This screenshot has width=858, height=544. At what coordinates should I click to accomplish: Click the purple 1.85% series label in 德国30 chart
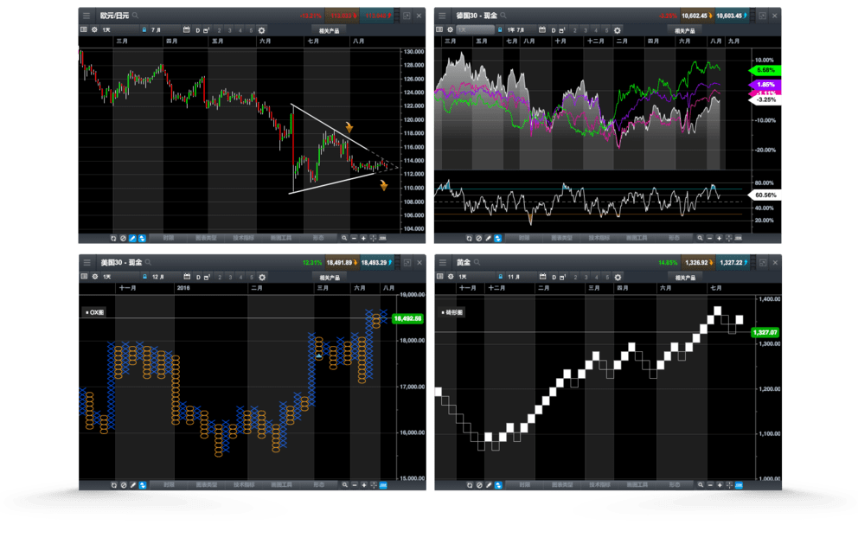[x=765, y=85]
